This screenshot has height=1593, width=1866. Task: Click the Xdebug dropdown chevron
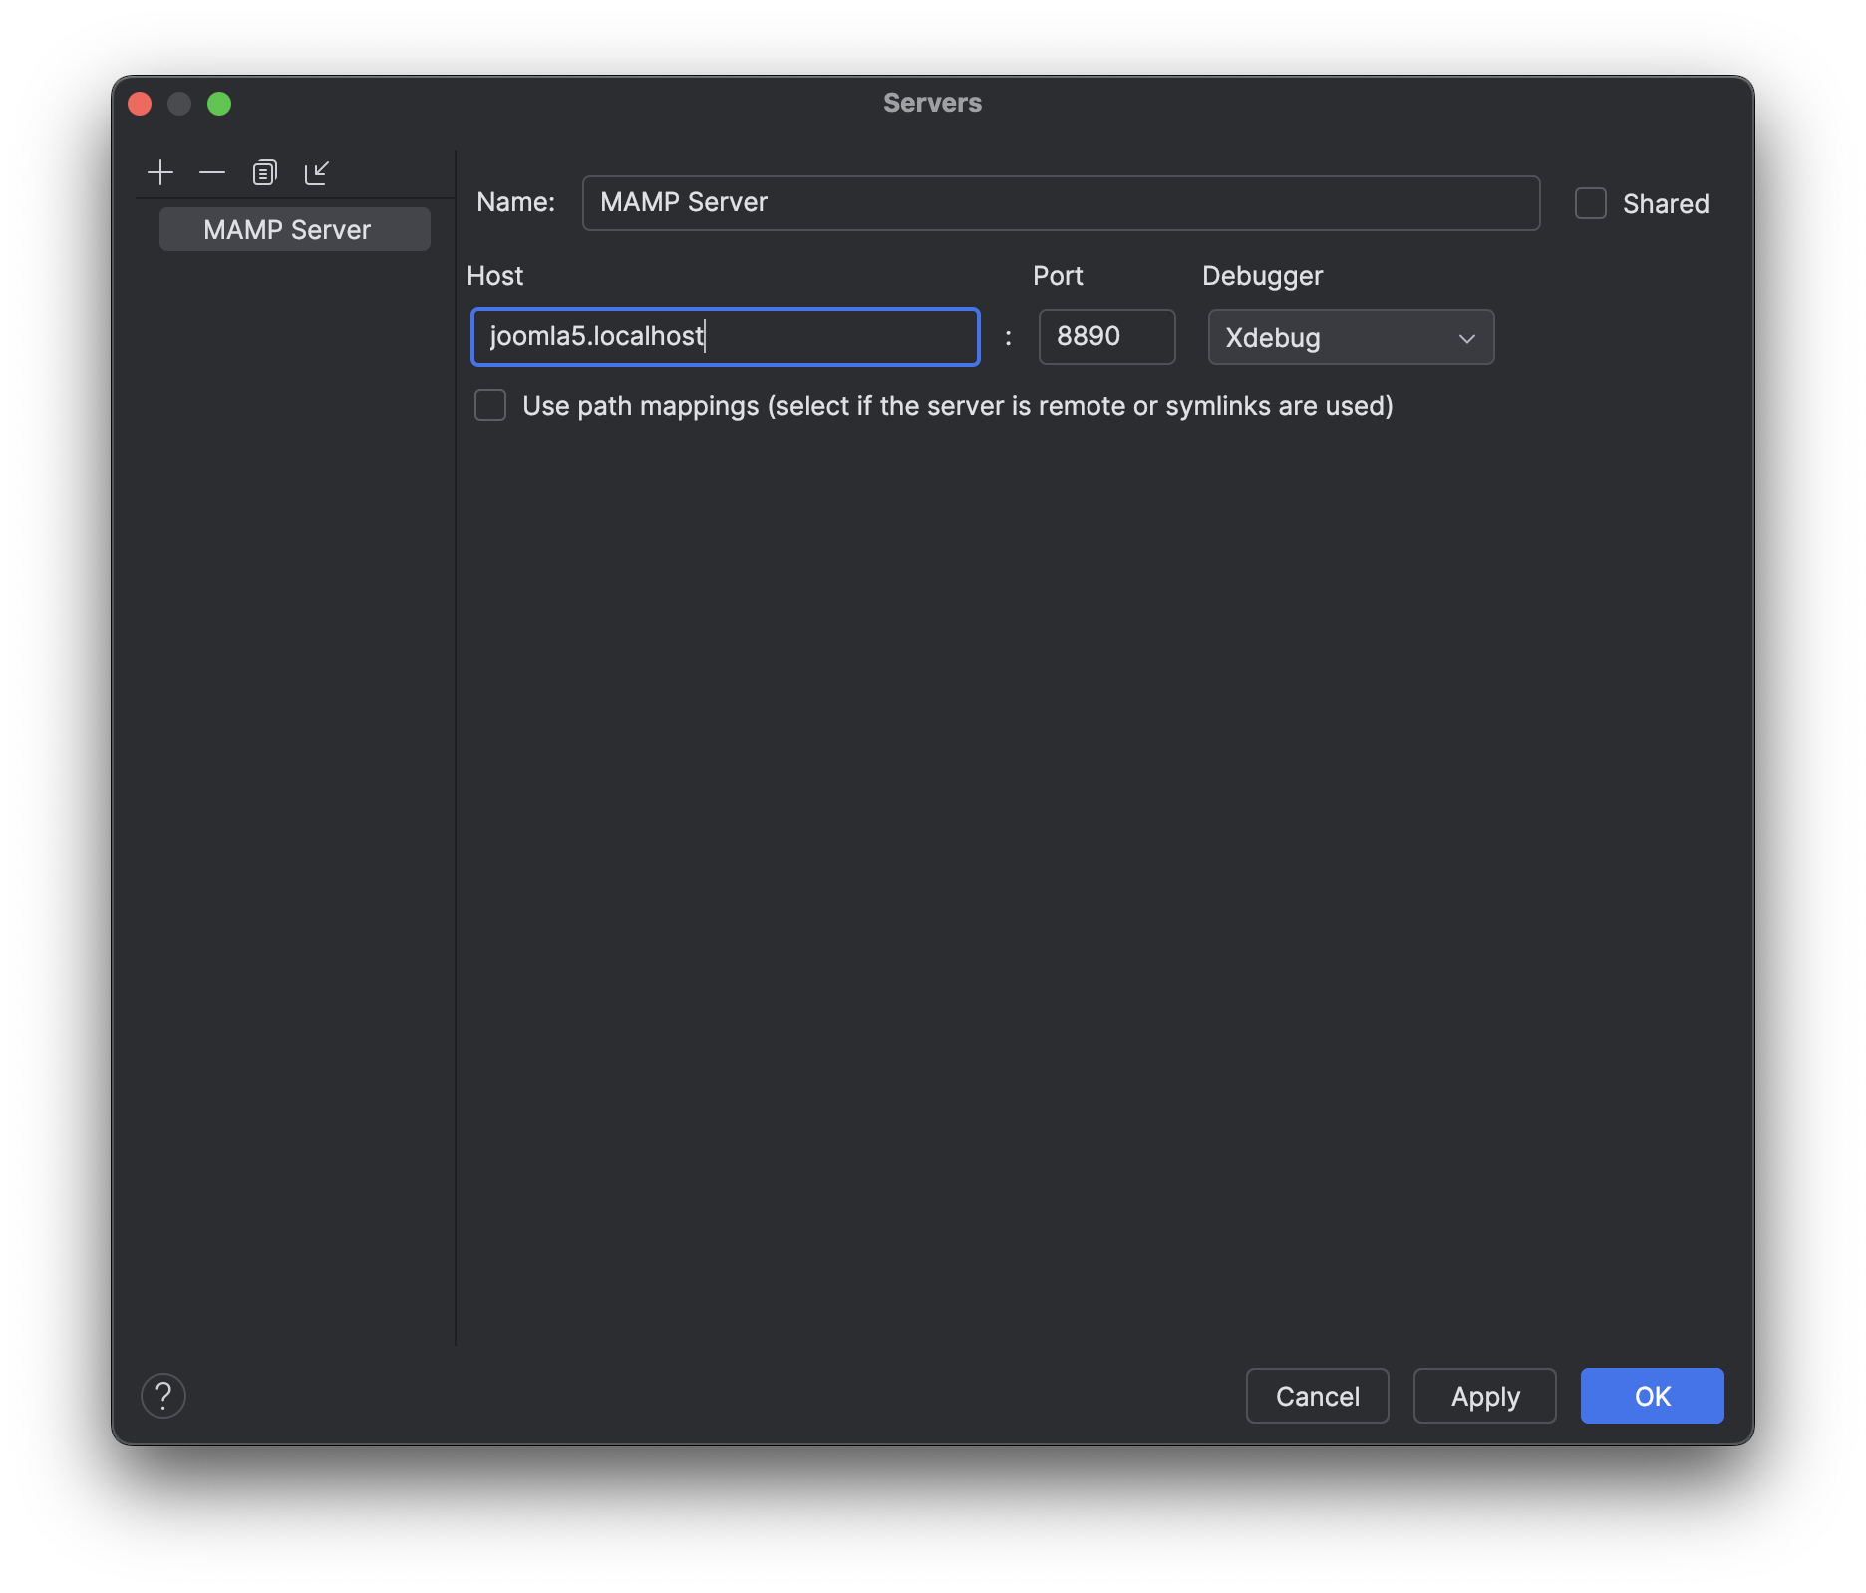point(1466,338)
